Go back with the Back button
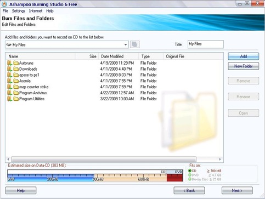 point(189,191)
